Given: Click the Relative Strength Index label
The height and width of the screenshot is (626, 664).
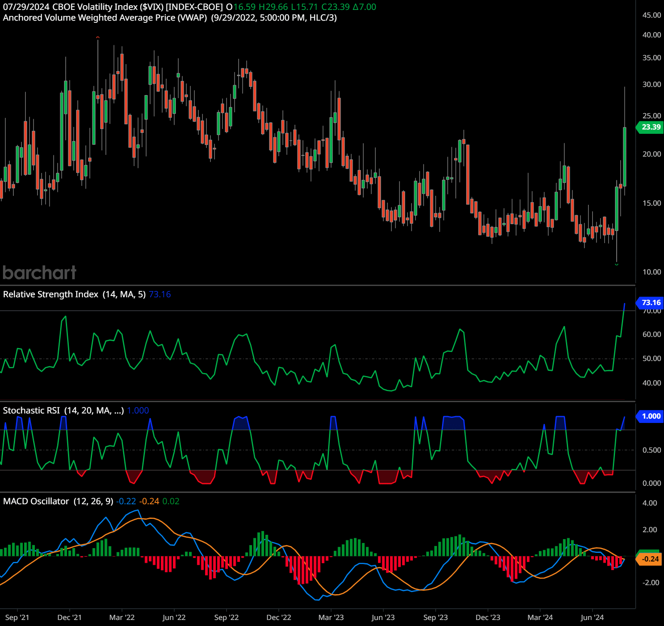Looking at the screenshot, I should 74,294.
